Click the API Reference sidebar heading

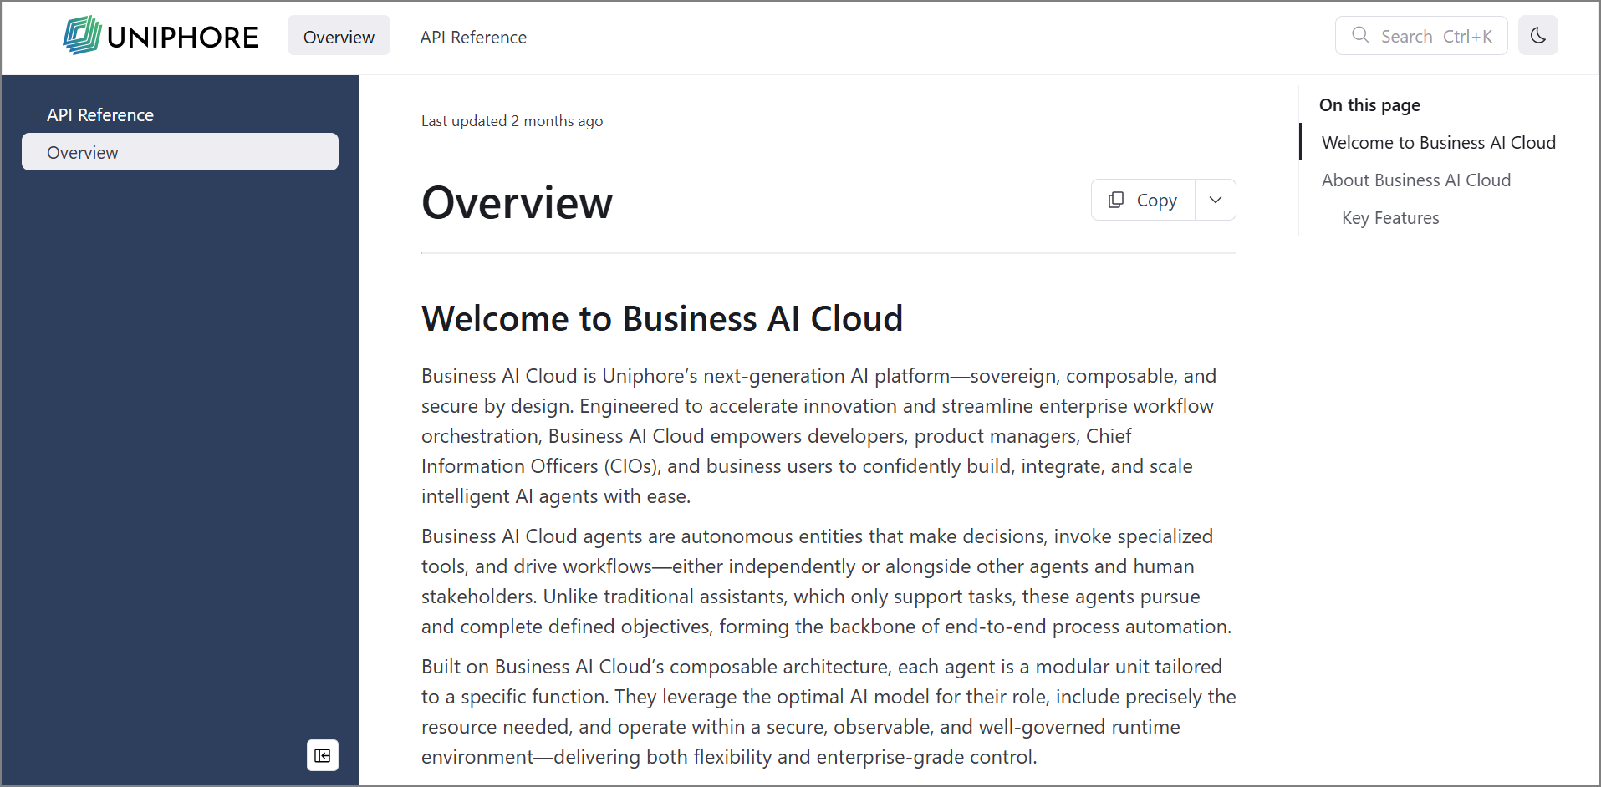pyautogui.click(x=100, y=114)
